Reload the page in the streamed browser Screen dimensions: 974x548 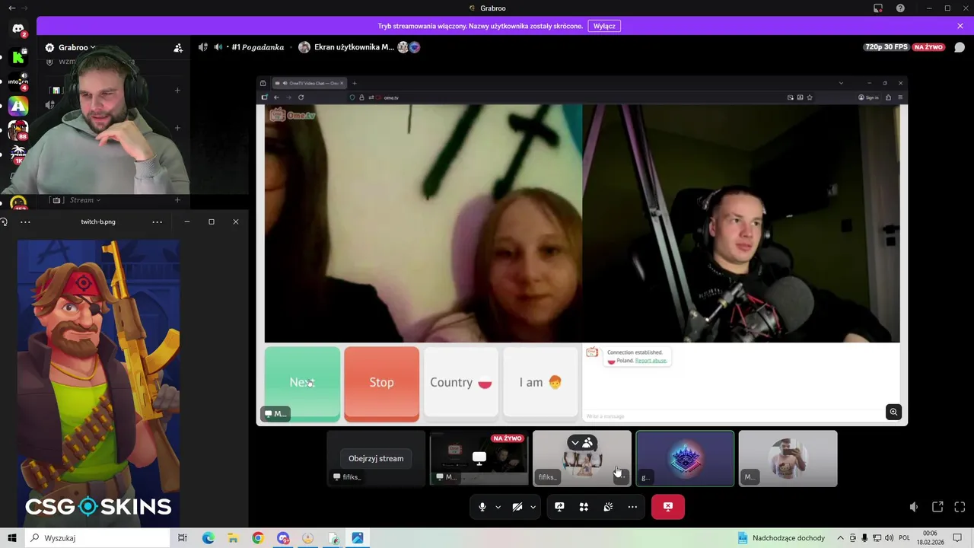click(x=301, y=97)
